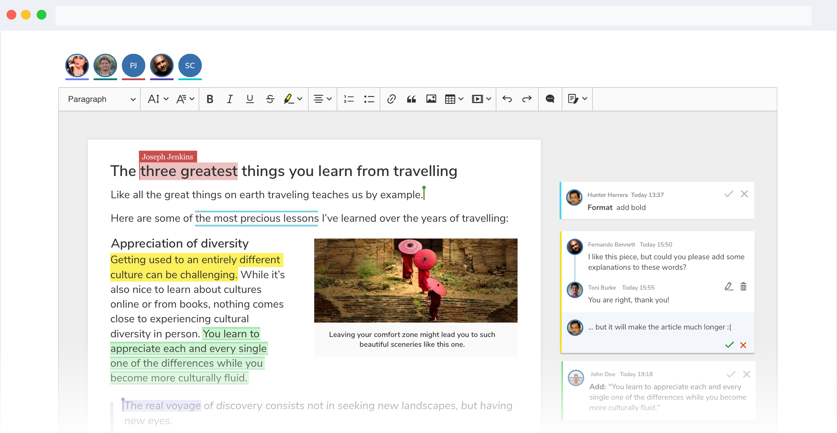Image resolution: width=837 pixels, height=433 pixels.
Task: Toggle italic formatting
Action: tap(230, 99)
